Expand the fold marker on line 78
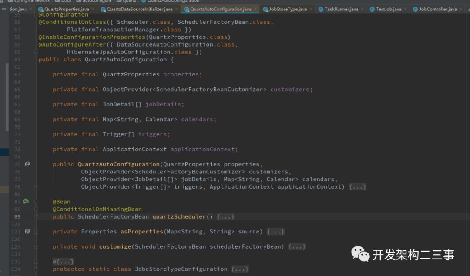This screenshot has height=276, width=470. click(x=36, y=187)
